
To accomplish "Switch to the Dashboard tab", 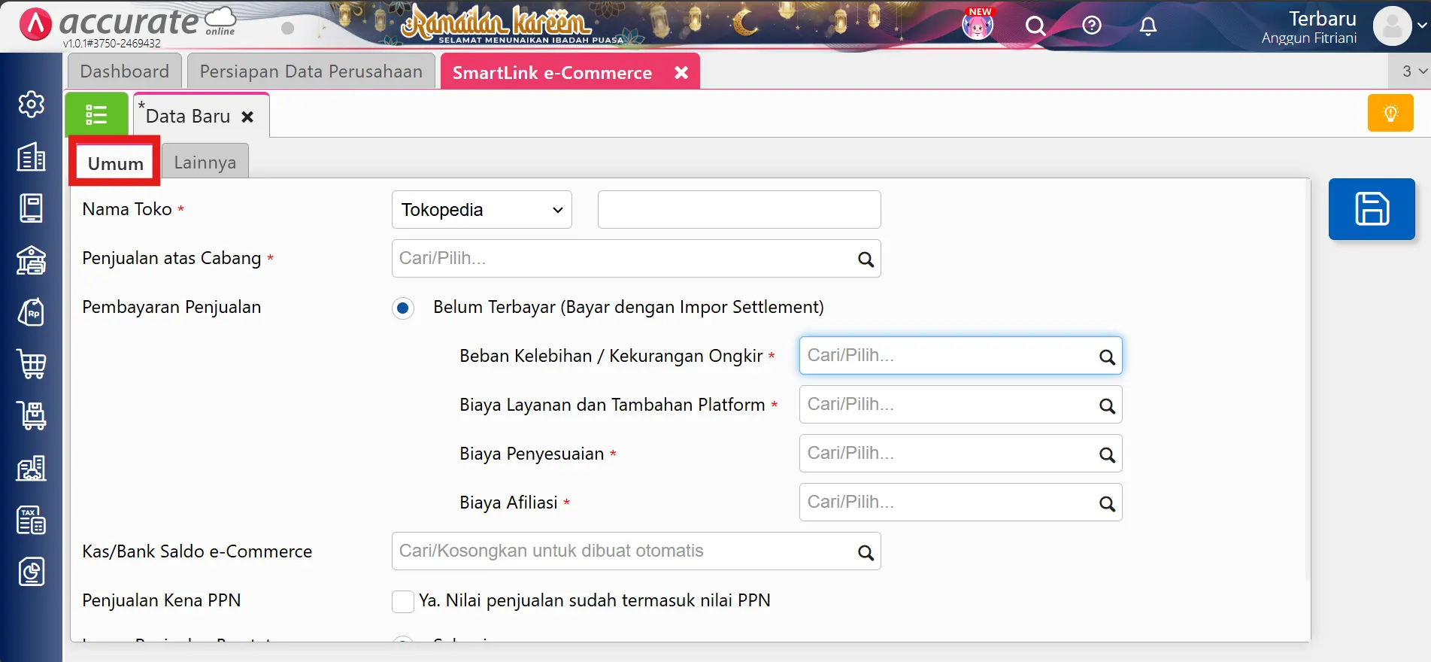I will tap(125, 71).
